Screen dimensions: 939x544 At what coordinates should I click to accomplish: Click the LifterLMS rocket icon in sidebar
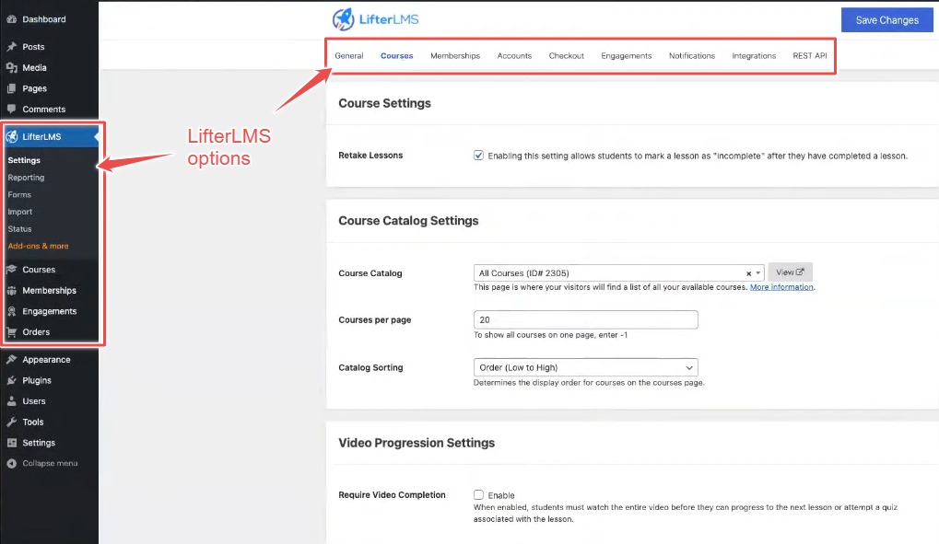(x=11, y=136)
